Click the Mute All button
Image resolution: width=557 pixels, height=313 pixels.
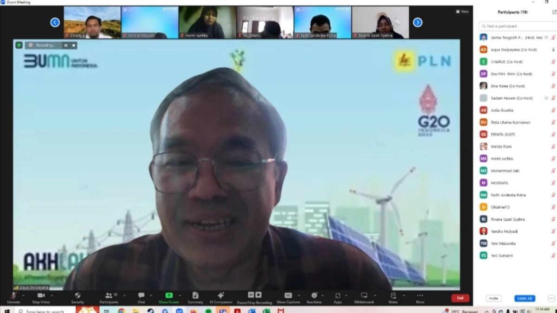pos(525,298)
